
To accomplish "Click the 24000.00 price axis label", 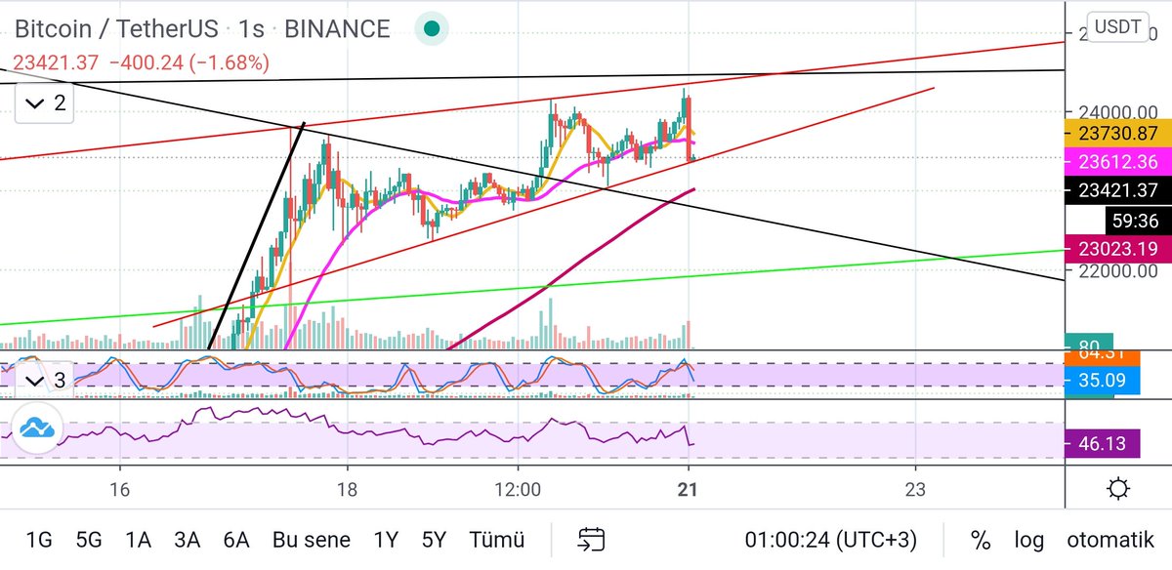I will coord(1118,111).
